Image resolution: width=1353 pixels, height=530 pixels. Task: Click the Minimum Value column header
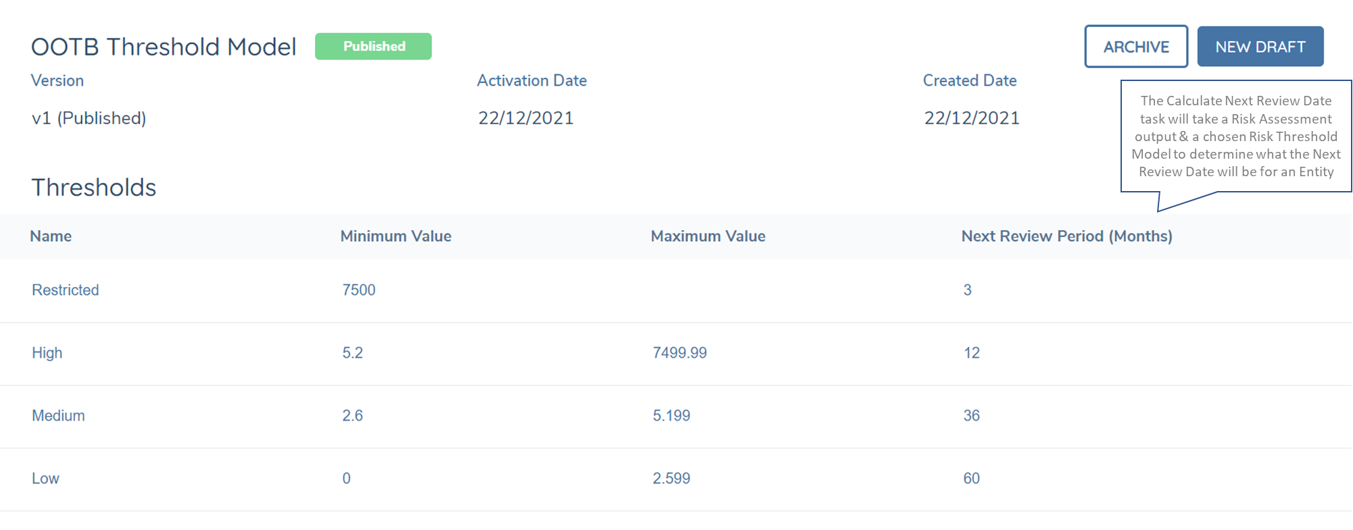[x=395, y=236]
